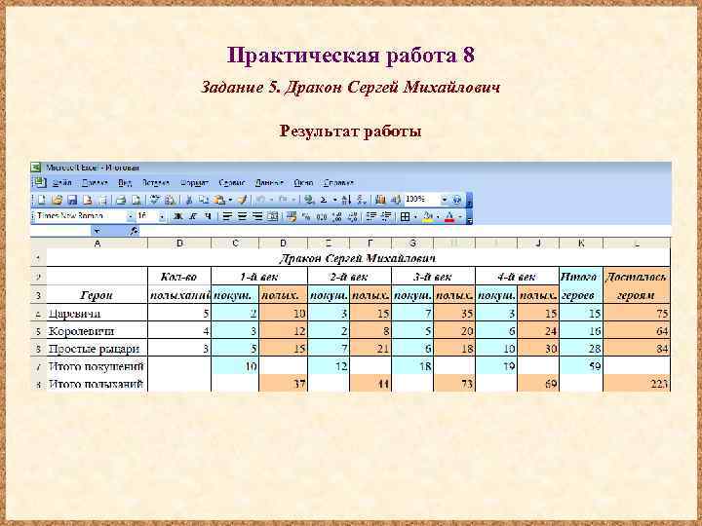Click the Borders grid icon

point(405,217)
